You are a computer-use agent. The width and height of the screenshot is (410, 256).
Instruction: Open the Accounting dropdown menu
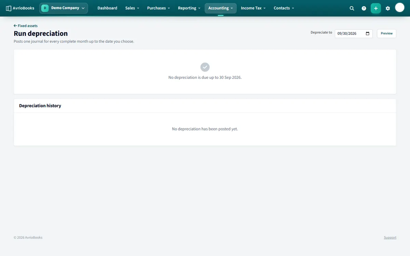pos(220,8)
